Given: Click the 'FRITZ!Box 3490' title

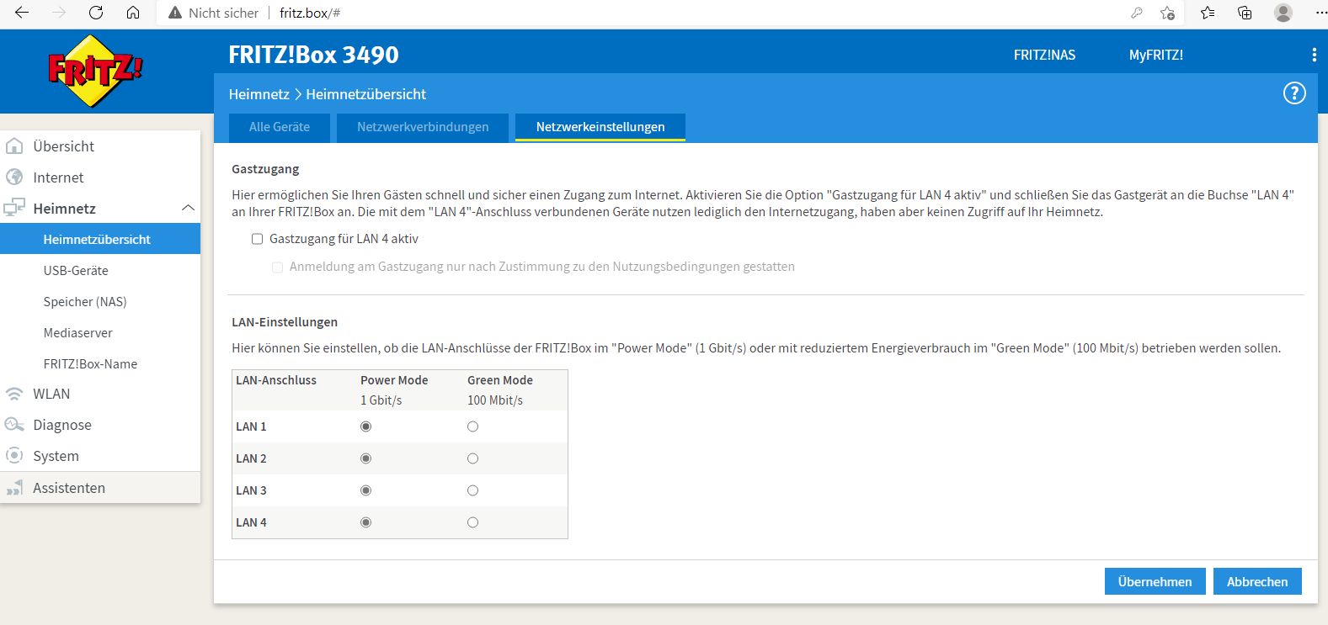Looking at the screenshot, I should point(313,55).
